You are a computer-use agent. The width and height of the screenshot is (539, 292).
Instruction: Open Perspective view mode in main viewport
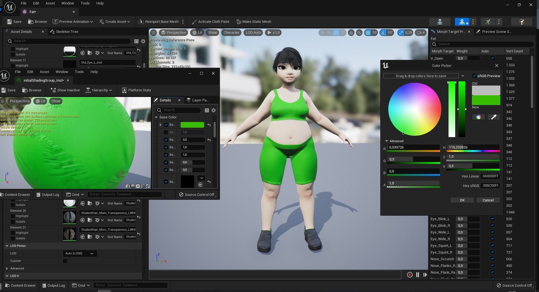click(x=173, y=33)
